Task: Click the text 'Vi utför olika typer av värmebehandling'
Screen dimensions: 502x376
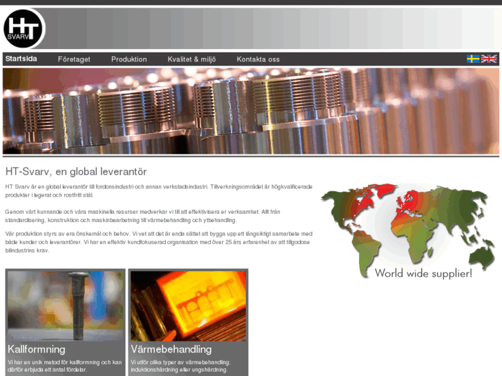Action: click(x=180, y=362)
